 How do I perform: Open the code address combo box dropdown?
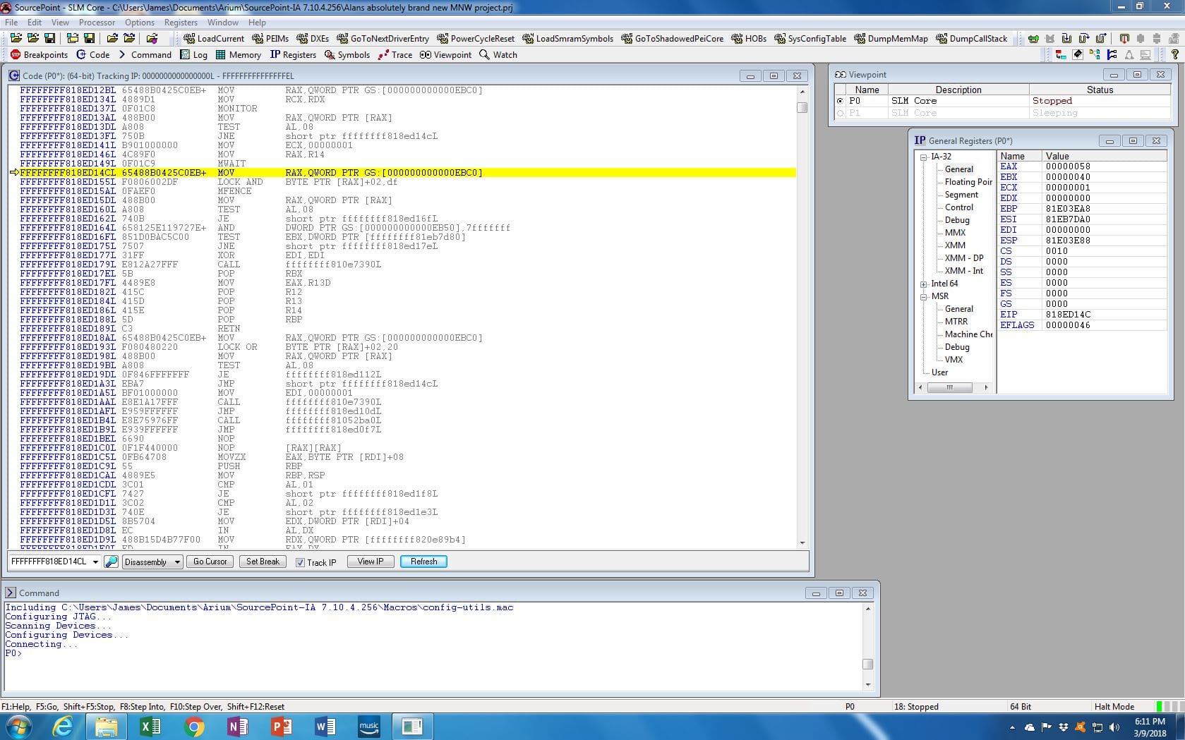click(x=95, y=562)
